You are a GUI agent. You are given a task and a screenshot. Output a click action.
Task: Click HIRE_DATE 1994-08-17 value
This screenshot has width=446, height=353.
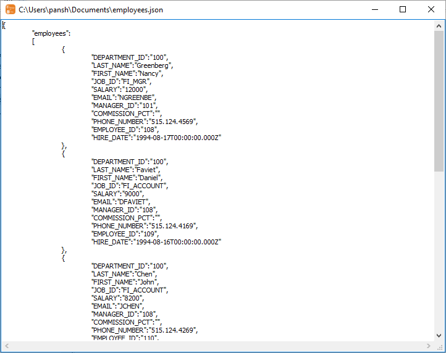pyautogui.click(x=178, y=138)
